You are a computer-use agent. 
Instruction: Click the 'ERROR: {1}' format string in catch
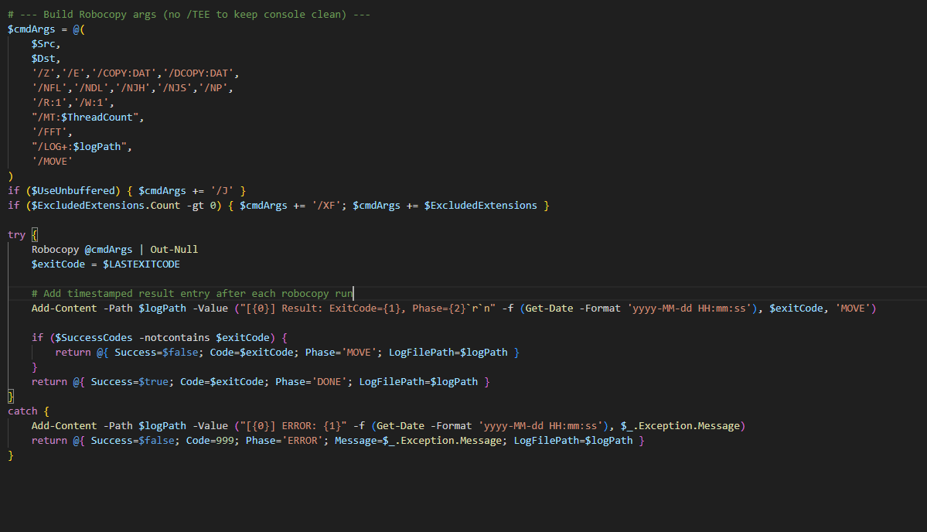click(x=293, y=426)
